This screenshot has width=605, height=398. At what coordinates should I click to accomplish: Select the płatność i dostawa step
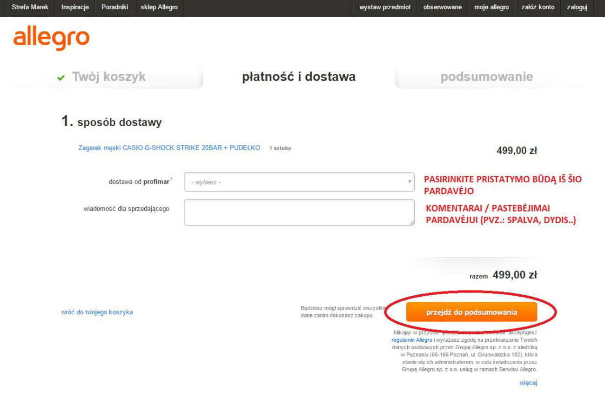(299, 77)
